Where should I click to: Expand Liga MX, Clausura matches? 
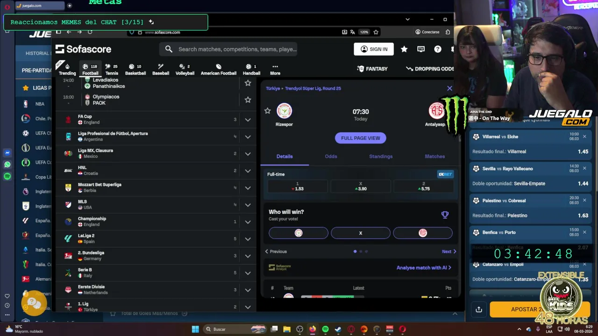pyautogui.click(x=248, y=154)
